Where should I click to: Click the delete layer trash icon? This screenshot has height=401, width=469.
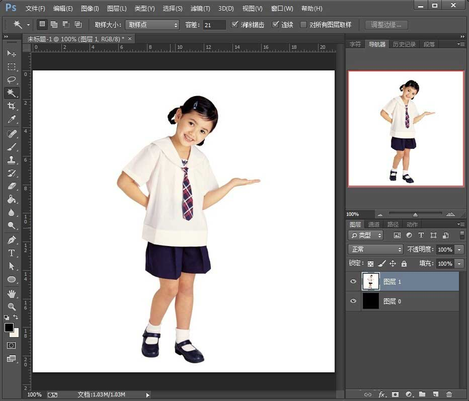[x=449, y=394]
